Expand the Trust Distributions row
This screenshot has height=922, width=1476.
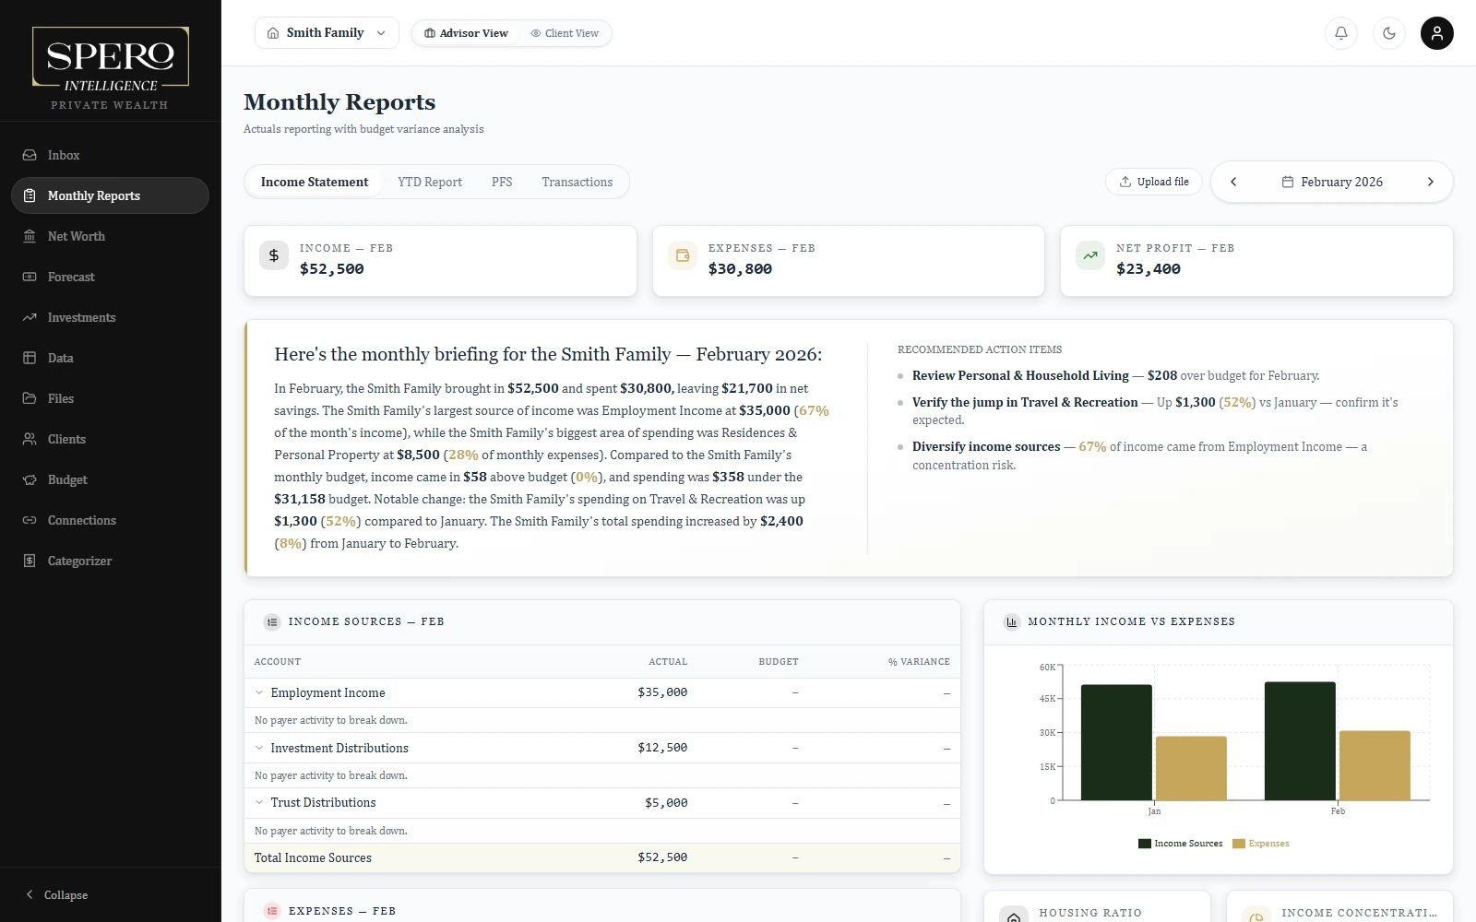[259, 802]
